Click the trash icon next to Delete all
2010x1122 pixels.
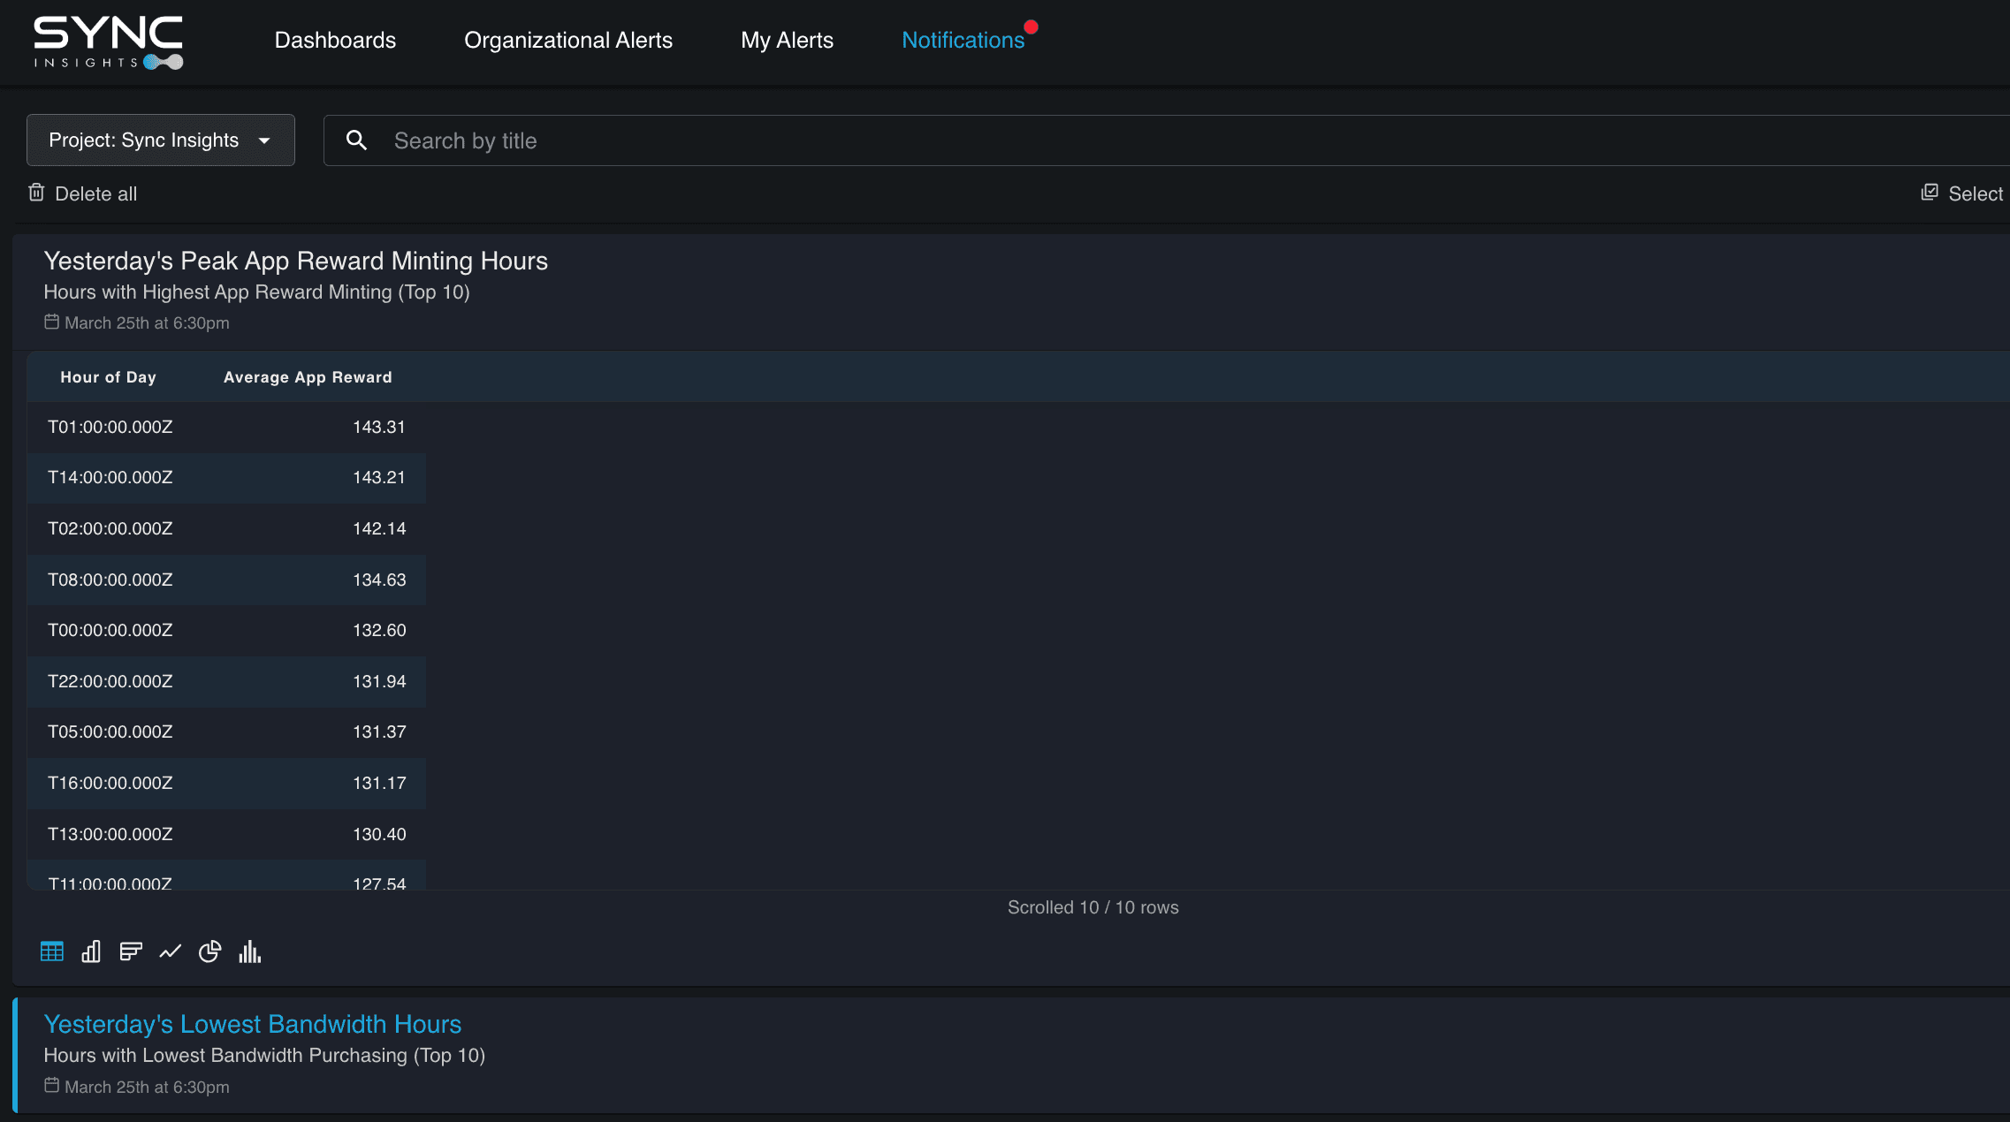click(x=36, y=193)
